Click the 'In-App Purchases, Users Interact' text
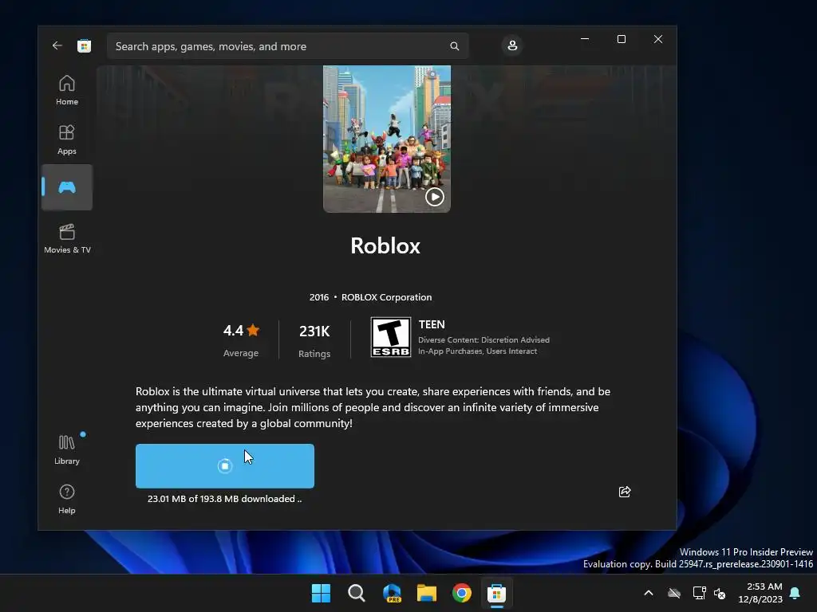 click(477, 351)
